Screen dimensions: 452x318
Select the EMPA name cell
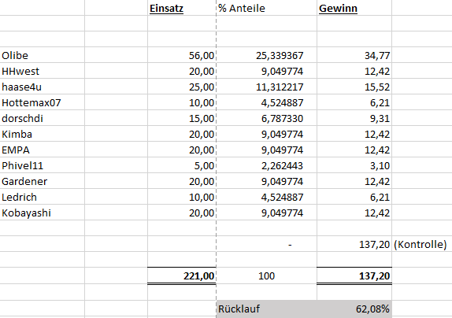(42, 150)
